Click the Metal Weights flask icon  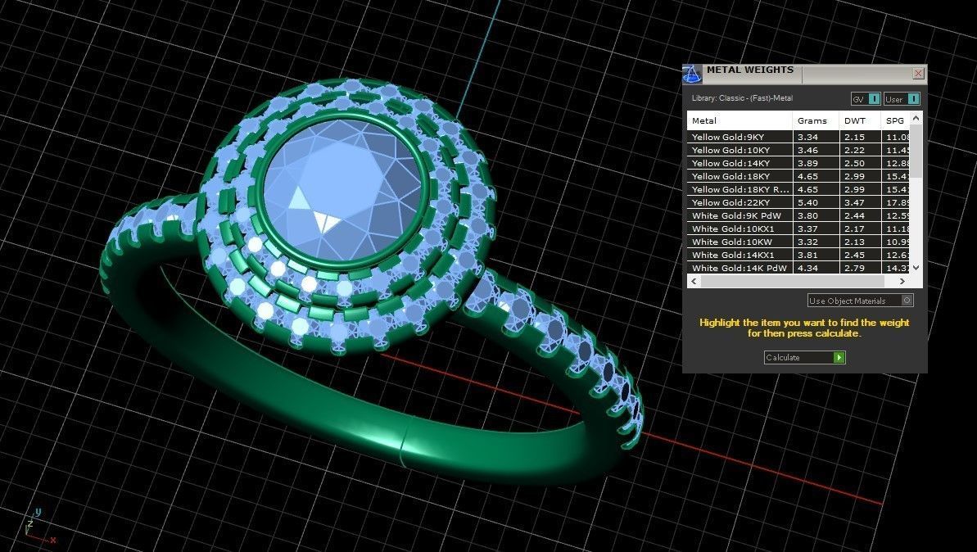[692, 75]
